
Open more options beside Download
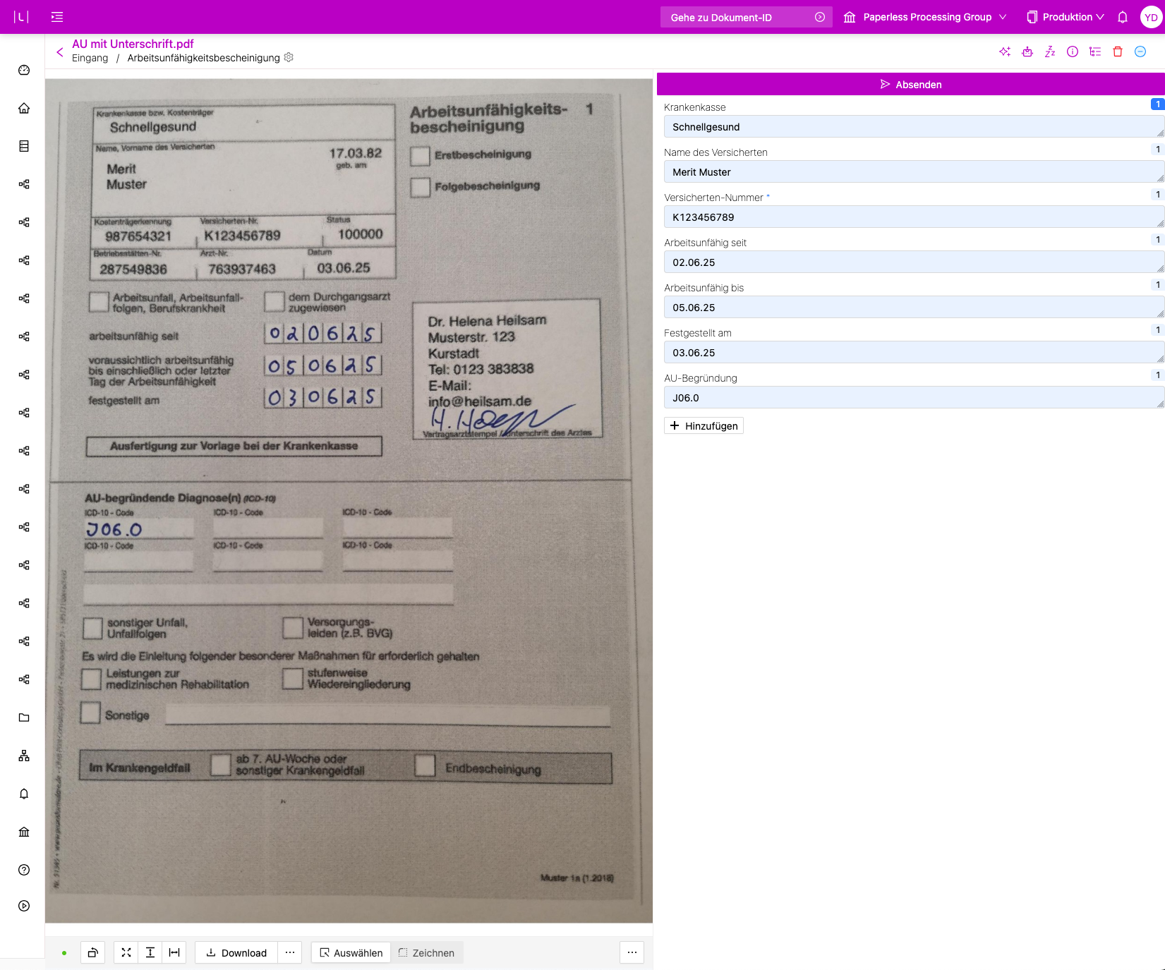coord(290,952)
